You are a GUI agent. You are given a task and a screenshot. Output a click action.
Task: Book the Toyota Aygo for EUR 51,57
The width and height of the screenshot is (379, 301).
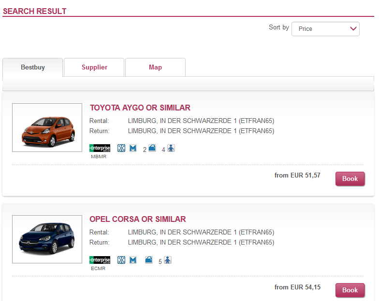coord(350,178)
